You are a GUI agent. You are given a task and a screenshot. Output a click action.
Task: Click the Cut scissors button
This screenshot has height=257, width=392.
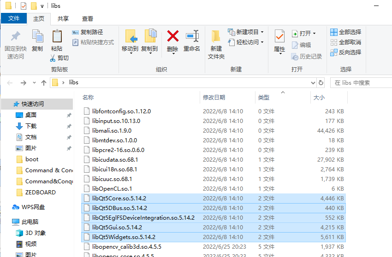[x=59, y=58]
